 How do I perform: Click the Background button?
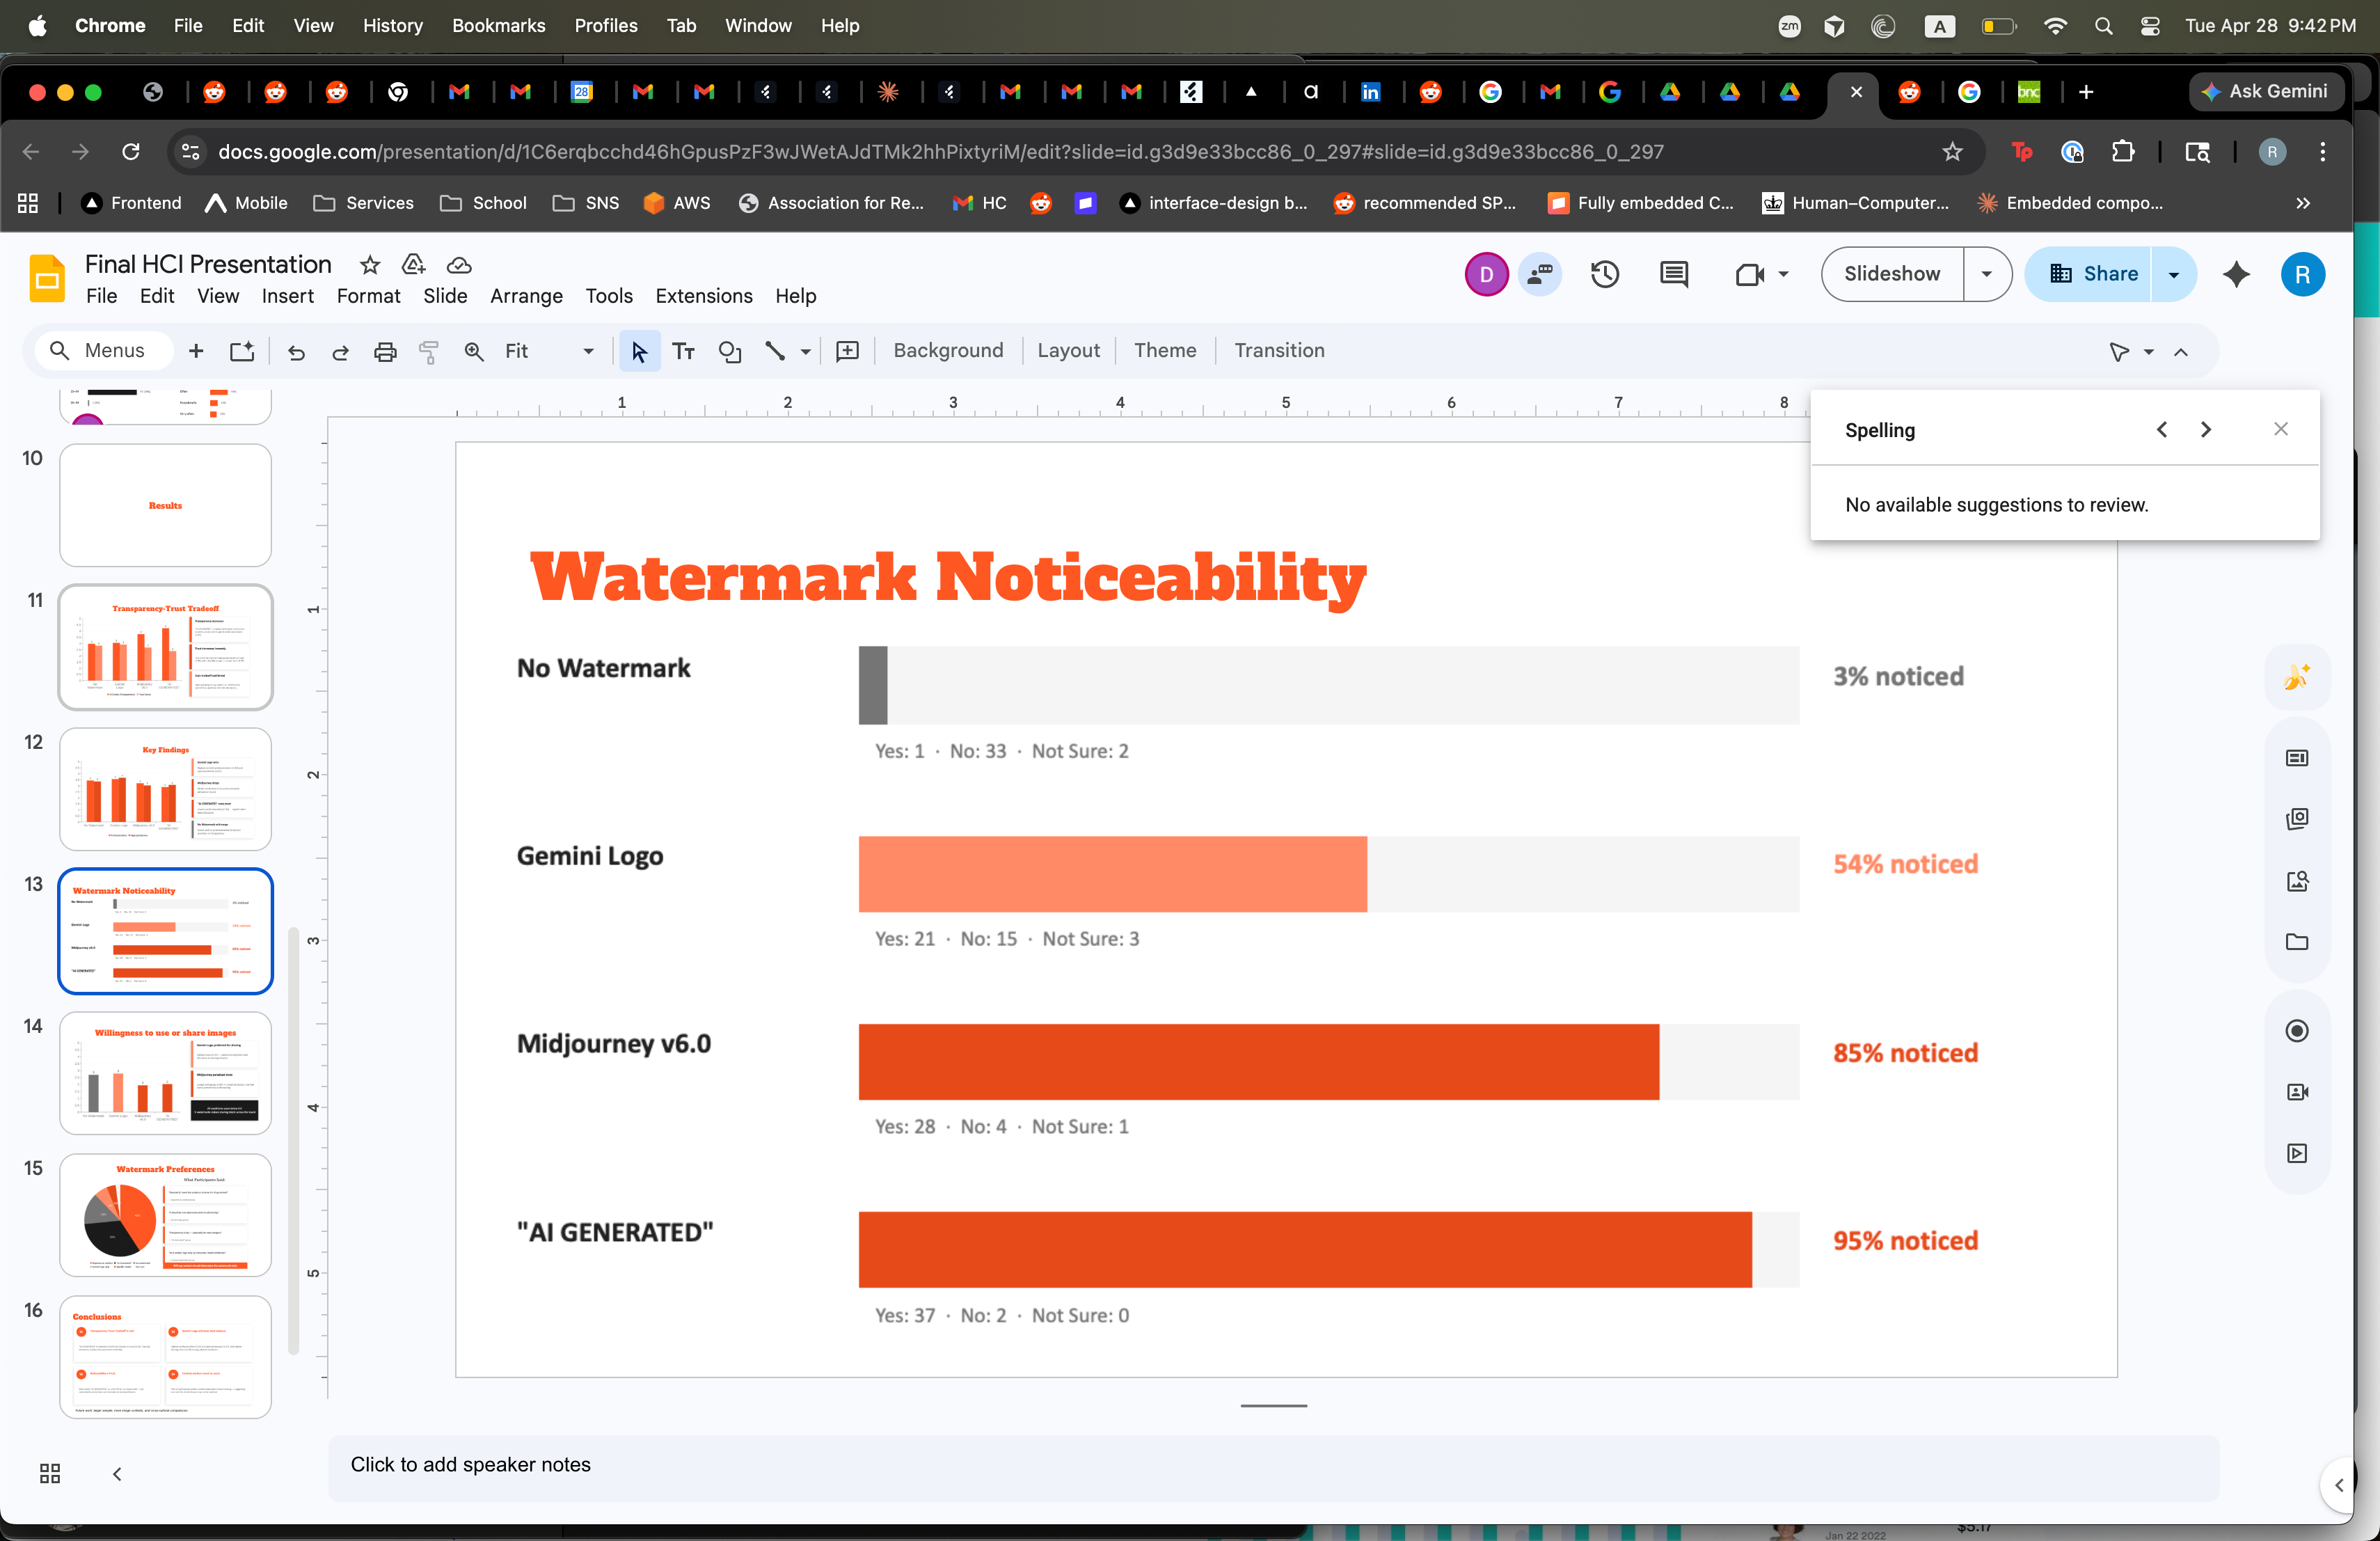click(948, 351)
